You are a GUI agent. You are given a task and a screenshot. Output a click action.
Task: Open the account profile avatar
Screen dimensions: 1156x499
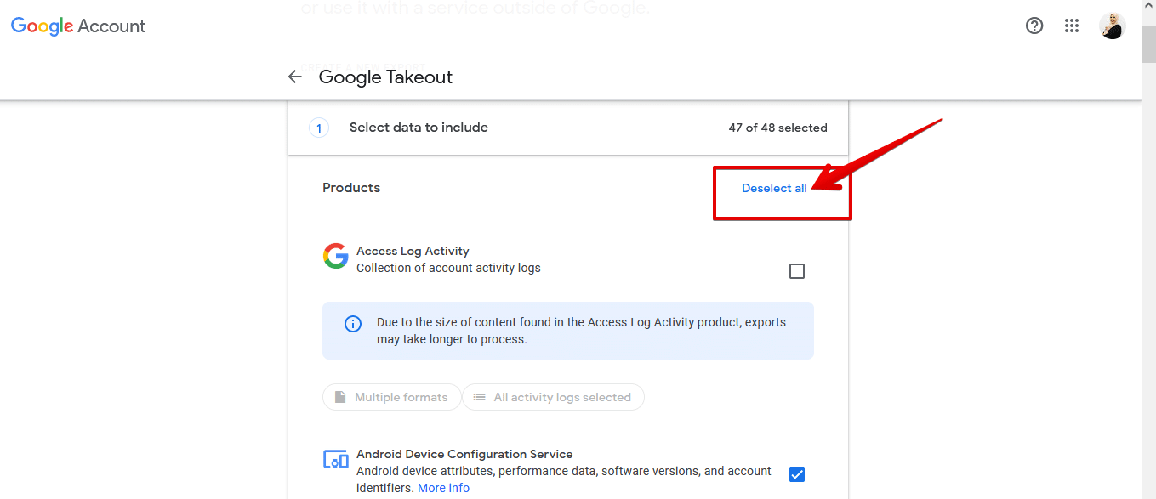(x=1112, y=26)
